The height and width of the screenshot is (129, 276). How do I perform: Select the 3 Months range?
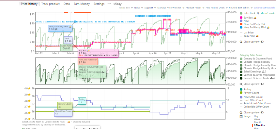click(259, 125)
